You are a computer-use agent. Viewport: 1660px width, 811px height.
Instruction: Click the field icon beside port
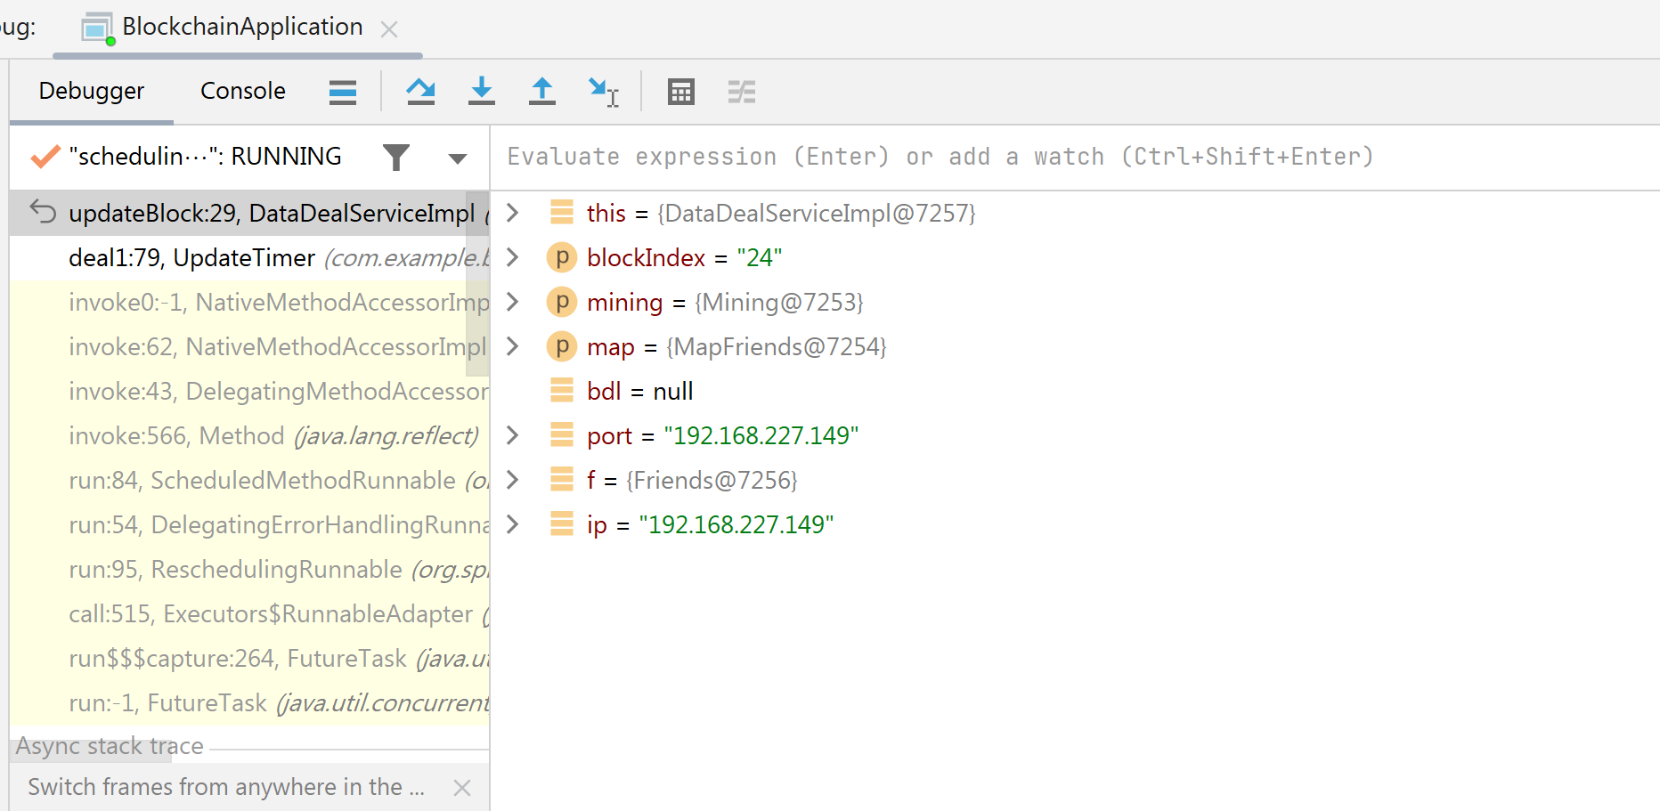[562, 434]
